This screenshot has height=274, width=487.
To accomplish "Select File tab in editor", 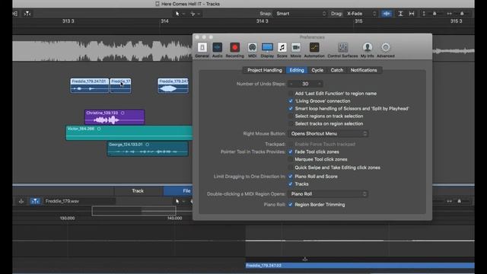I will click(186, 191).
